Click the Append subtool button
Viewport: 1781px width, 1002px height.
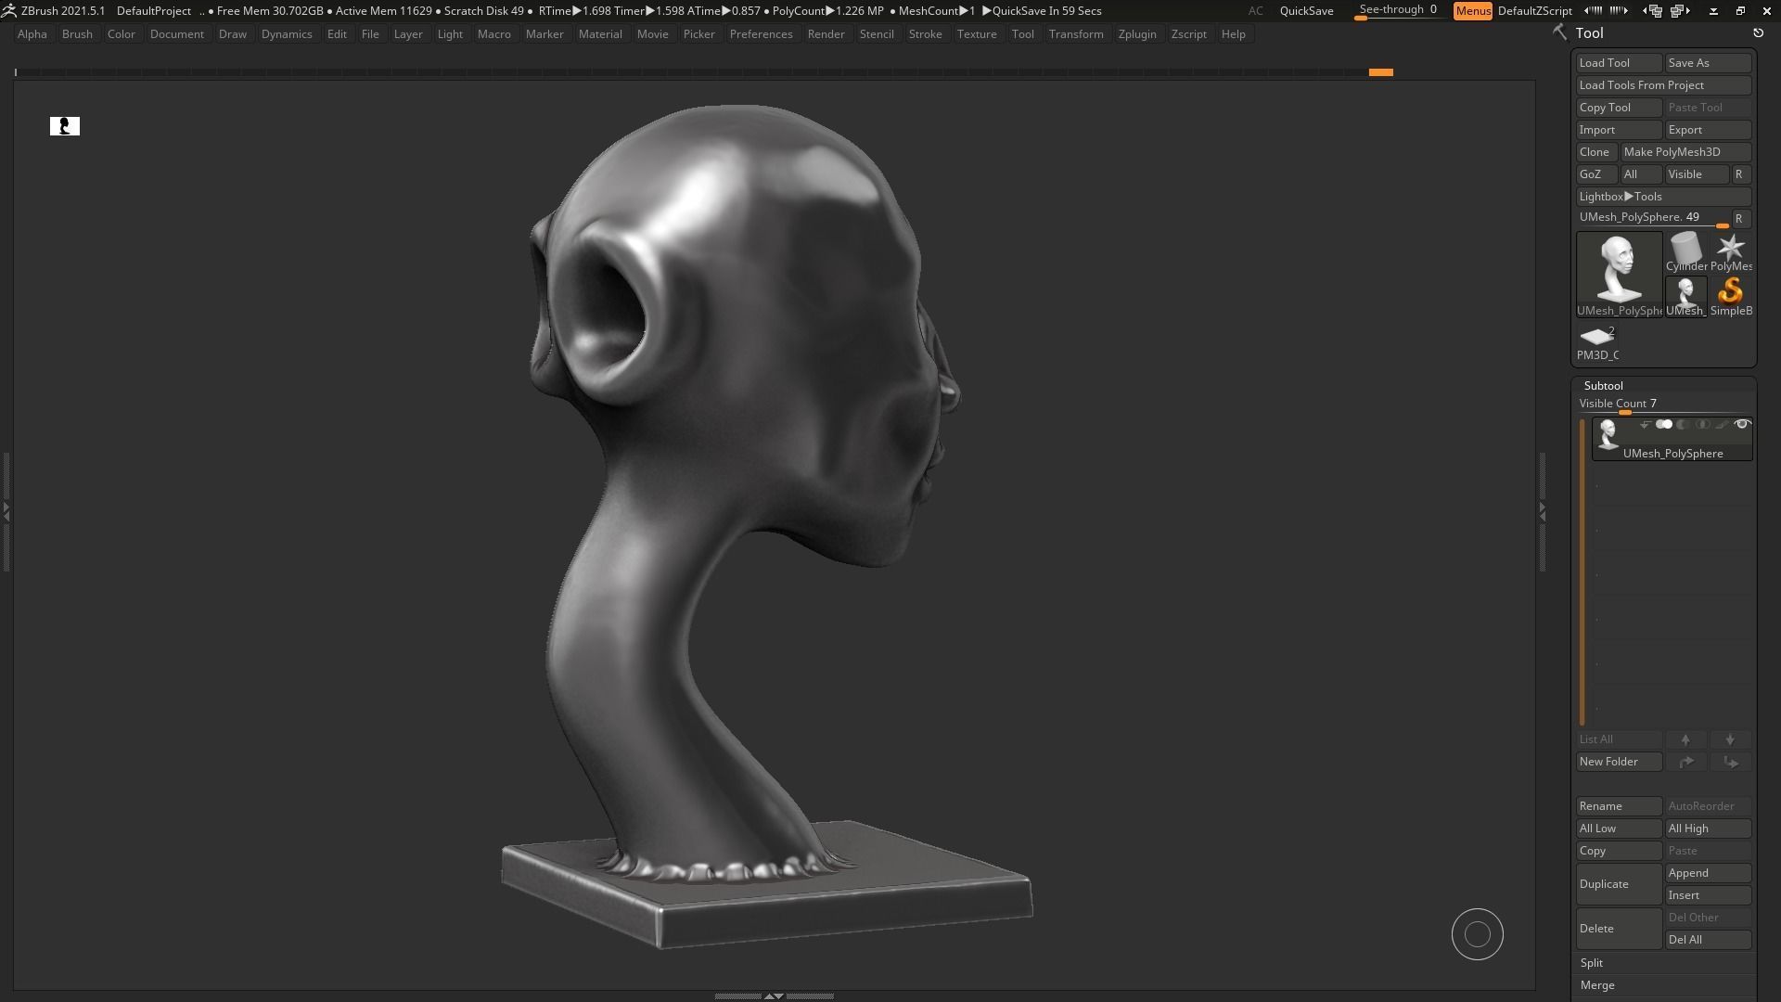[x=1709, y=873]
